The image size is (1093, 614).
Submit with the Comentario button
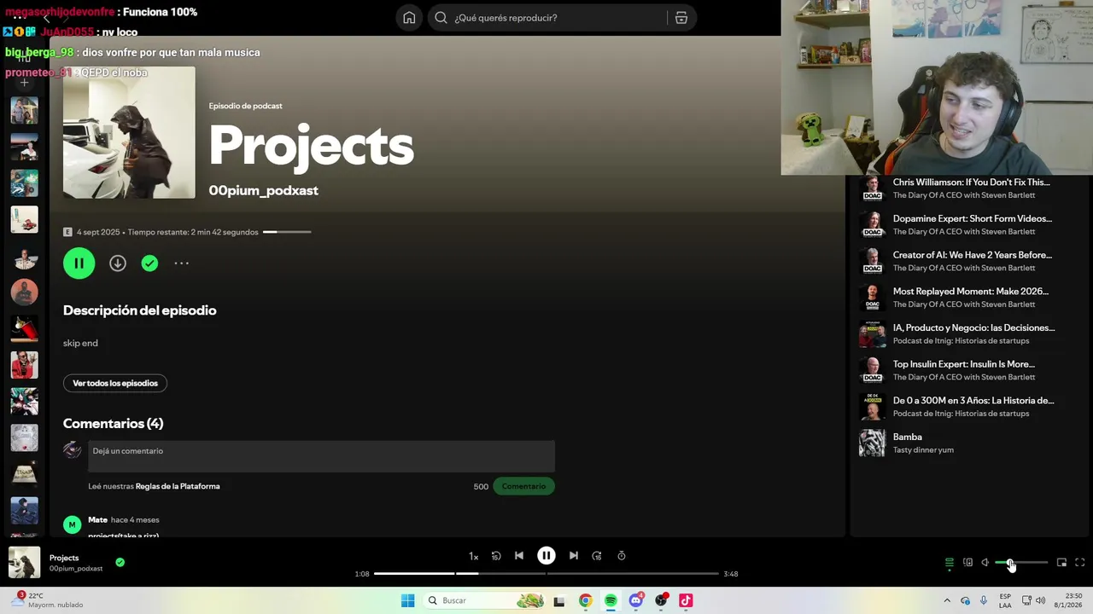(523, 486)
